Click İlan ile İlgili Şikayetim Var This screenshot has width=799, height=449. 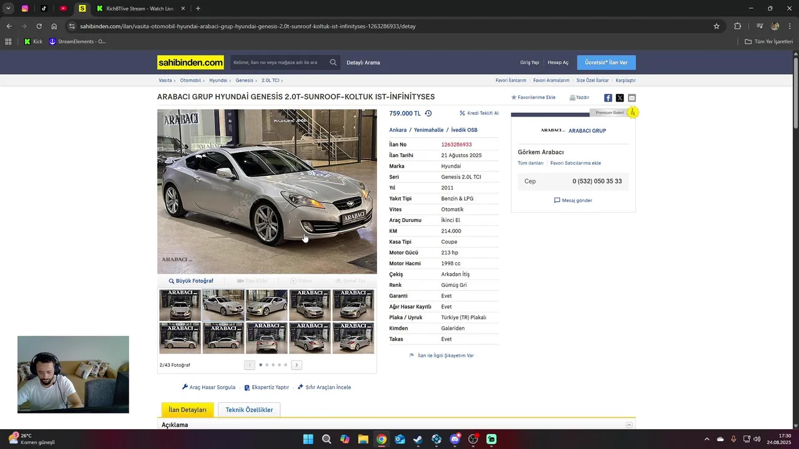point(441,355)
